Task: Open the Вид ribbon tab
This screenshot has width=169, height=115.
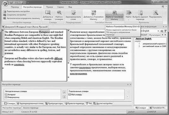Action: [x=70, y=7]
